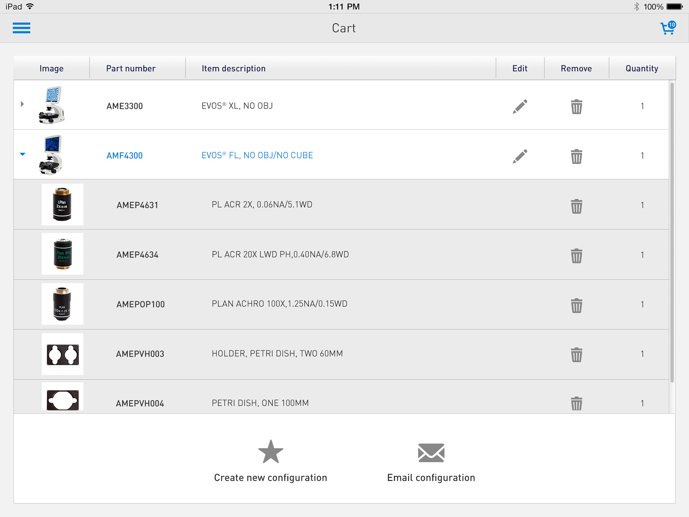
Task: Delete AMEPVH004 petri dish holder
Action: (x=576, y=404)
